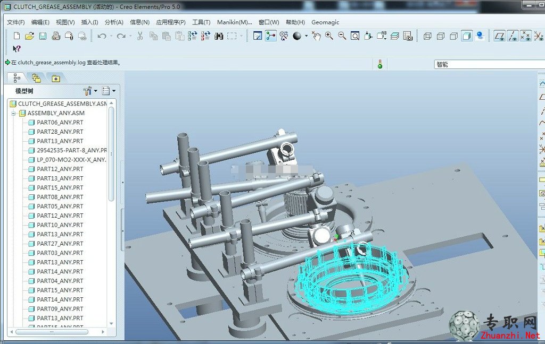Toggle datum planes display
The height and width of the screenshot is (344, 545).
pyautogui.click(x=499, y=36)
